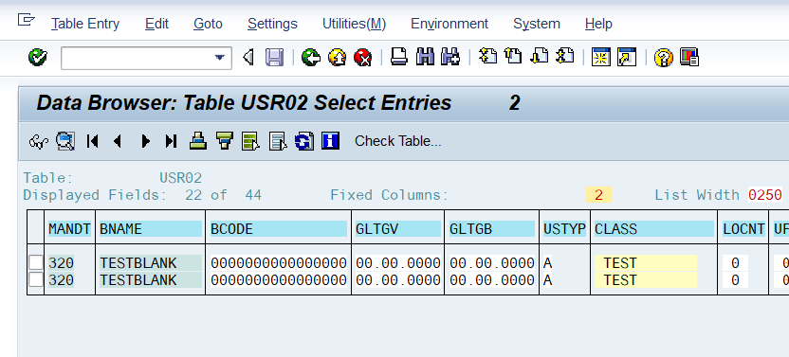Click the GLTGB column header
789x357 pixels.
tap(491, 229)
